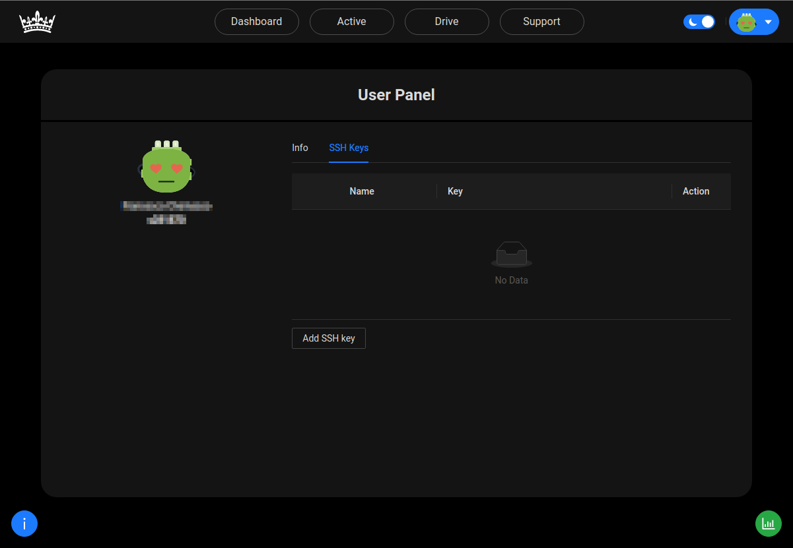The height and width of the screenshot is (548, 793).
Task: Click the No Data inbox icon
Action: tap(512, 254)
